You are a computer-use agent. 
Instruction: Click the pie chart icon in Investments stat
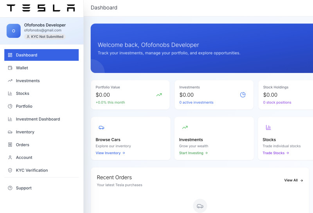click(x=243, y=95)
